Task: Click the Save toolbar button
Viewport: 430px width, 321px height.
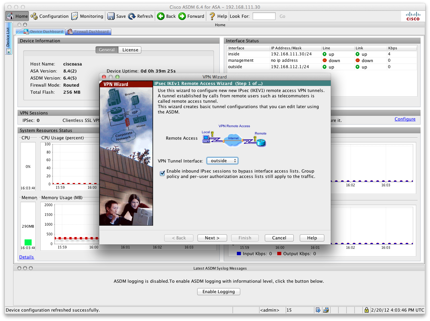Action: tap(116, 16)
